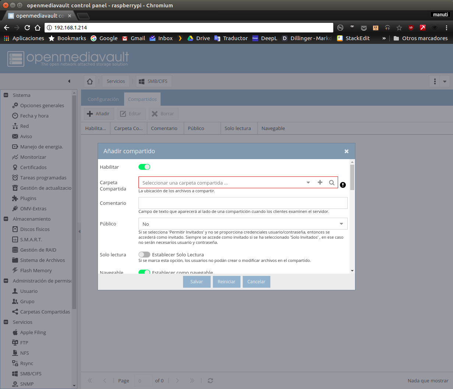This screenshot has height=389, width=453.
Task: Expand the Carpeta Compartida dropdown arrow
Action: (308, 182)
